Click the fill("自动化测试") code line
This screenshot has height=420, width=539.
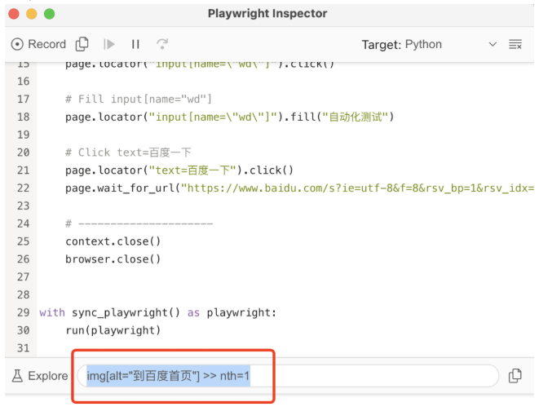[x=230, y=117]
